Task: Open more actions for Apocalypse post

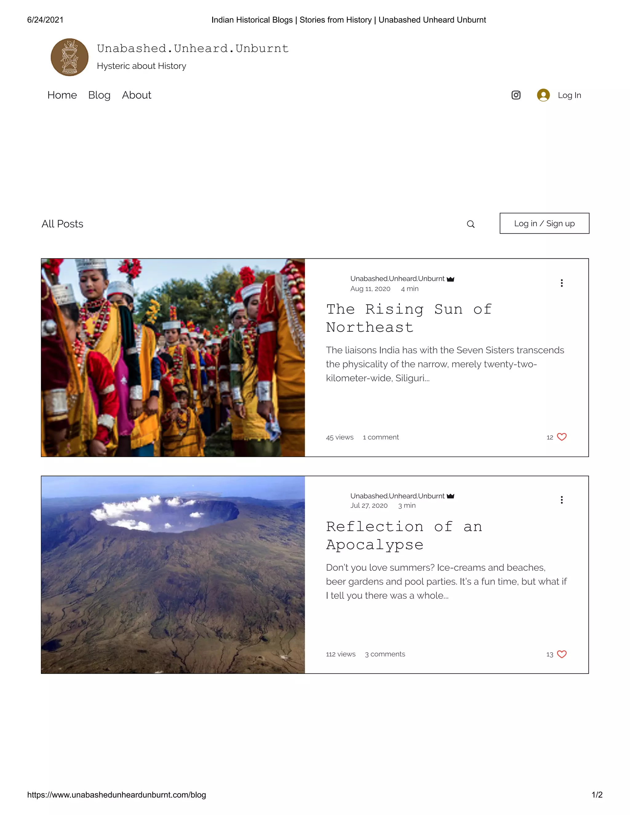Action: click(x=561, y=500)
